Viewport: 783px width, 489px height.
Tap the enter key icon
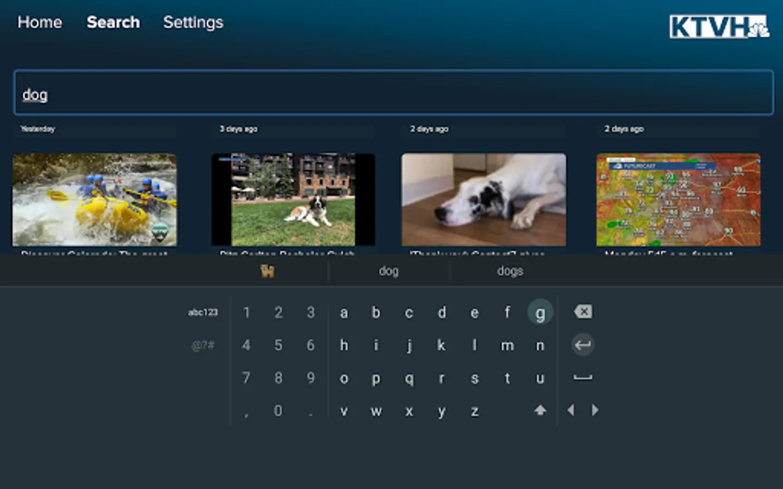583,345
